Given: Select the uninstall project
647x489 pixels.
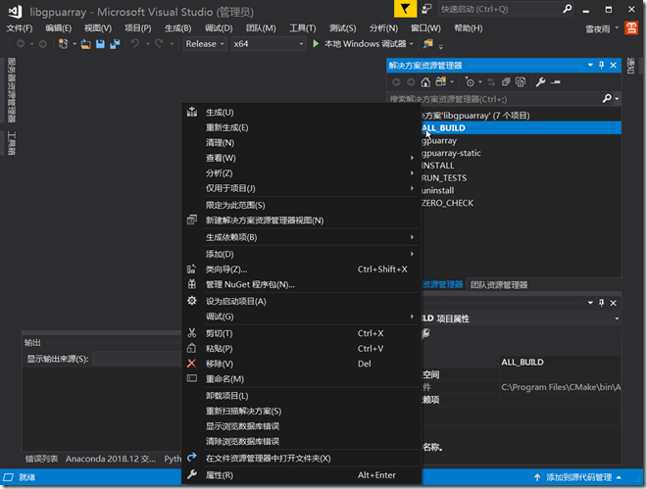Looking at the screenshot, I should point(437,190).
